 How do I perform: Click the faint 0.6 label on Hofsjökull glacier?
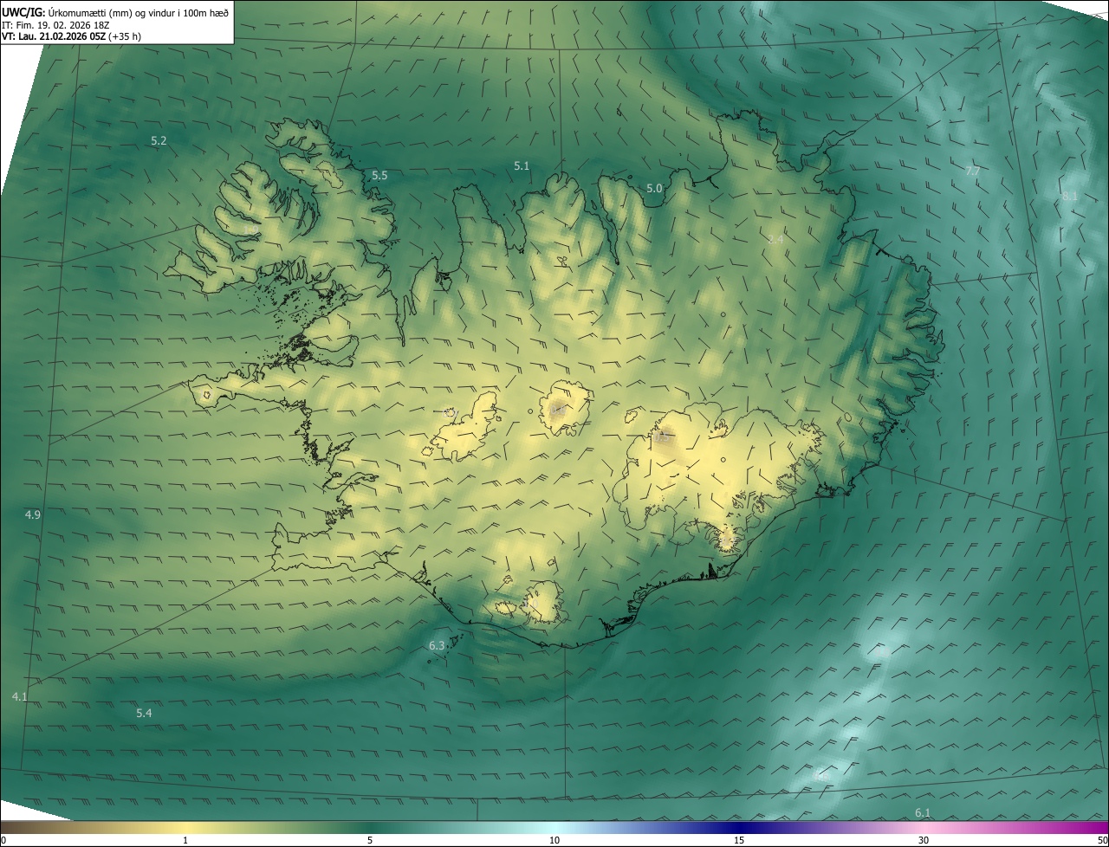click(x=559, y=410)
